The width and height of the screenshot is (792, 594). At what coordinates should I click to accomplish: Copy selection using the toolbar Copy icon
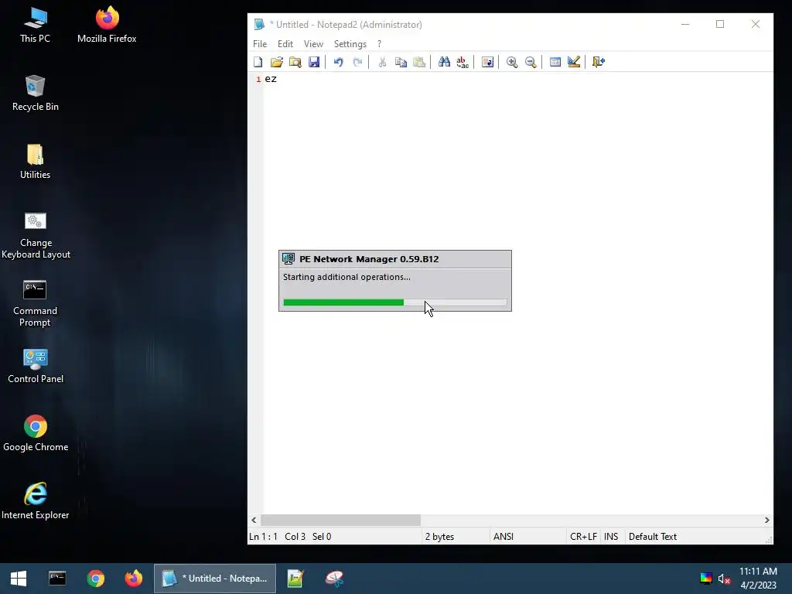[x=401, y=62]
